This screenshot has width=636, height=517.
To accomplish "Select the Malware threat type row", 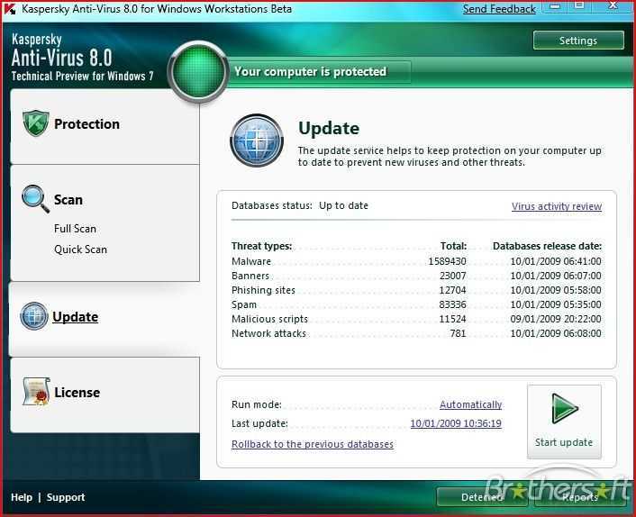I will click(416, 261).
